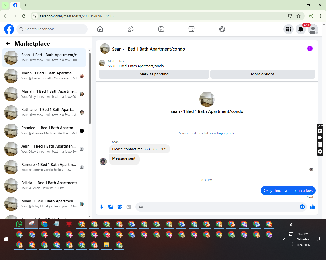Click 'Okay thnx. I will text in a few.' bubble

(288, 191)
